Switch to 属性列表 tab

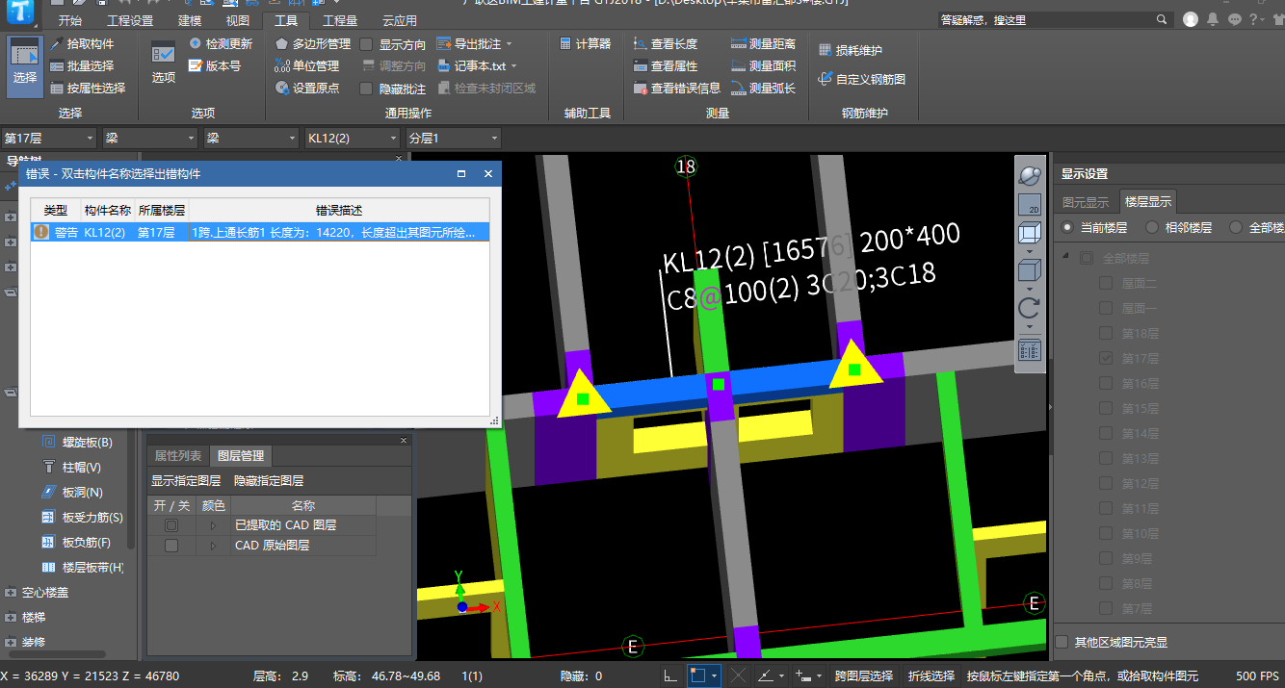pyautogui.click(x=178, y=456)
